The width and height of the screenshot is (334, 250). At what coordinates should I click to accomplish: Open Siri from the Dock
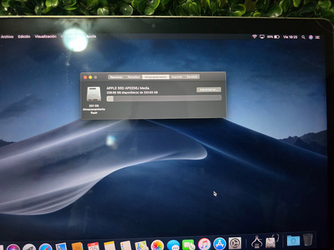tap(14, 247)
